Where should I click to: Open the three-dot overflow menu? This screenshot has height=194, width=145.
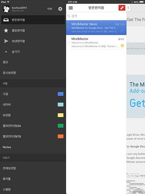tap(128, 8)
